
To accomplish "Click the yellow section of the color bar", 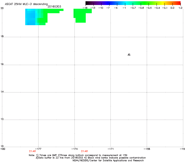I will click(x=163, y=3).
